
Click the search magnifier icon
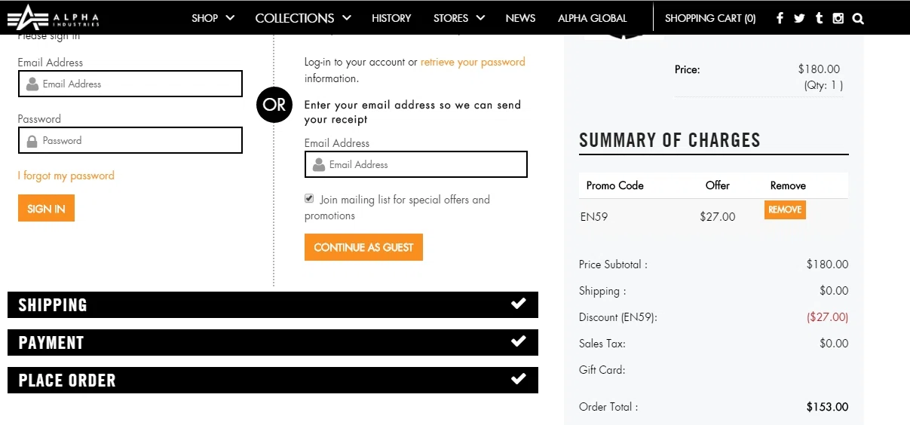pos(858,18)
